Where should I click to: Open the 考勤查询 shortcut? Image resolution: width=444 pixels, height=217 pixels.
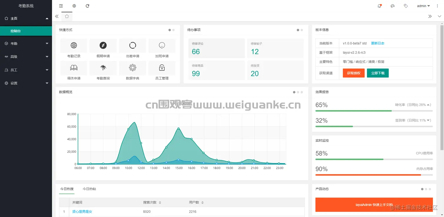(103, 71)
